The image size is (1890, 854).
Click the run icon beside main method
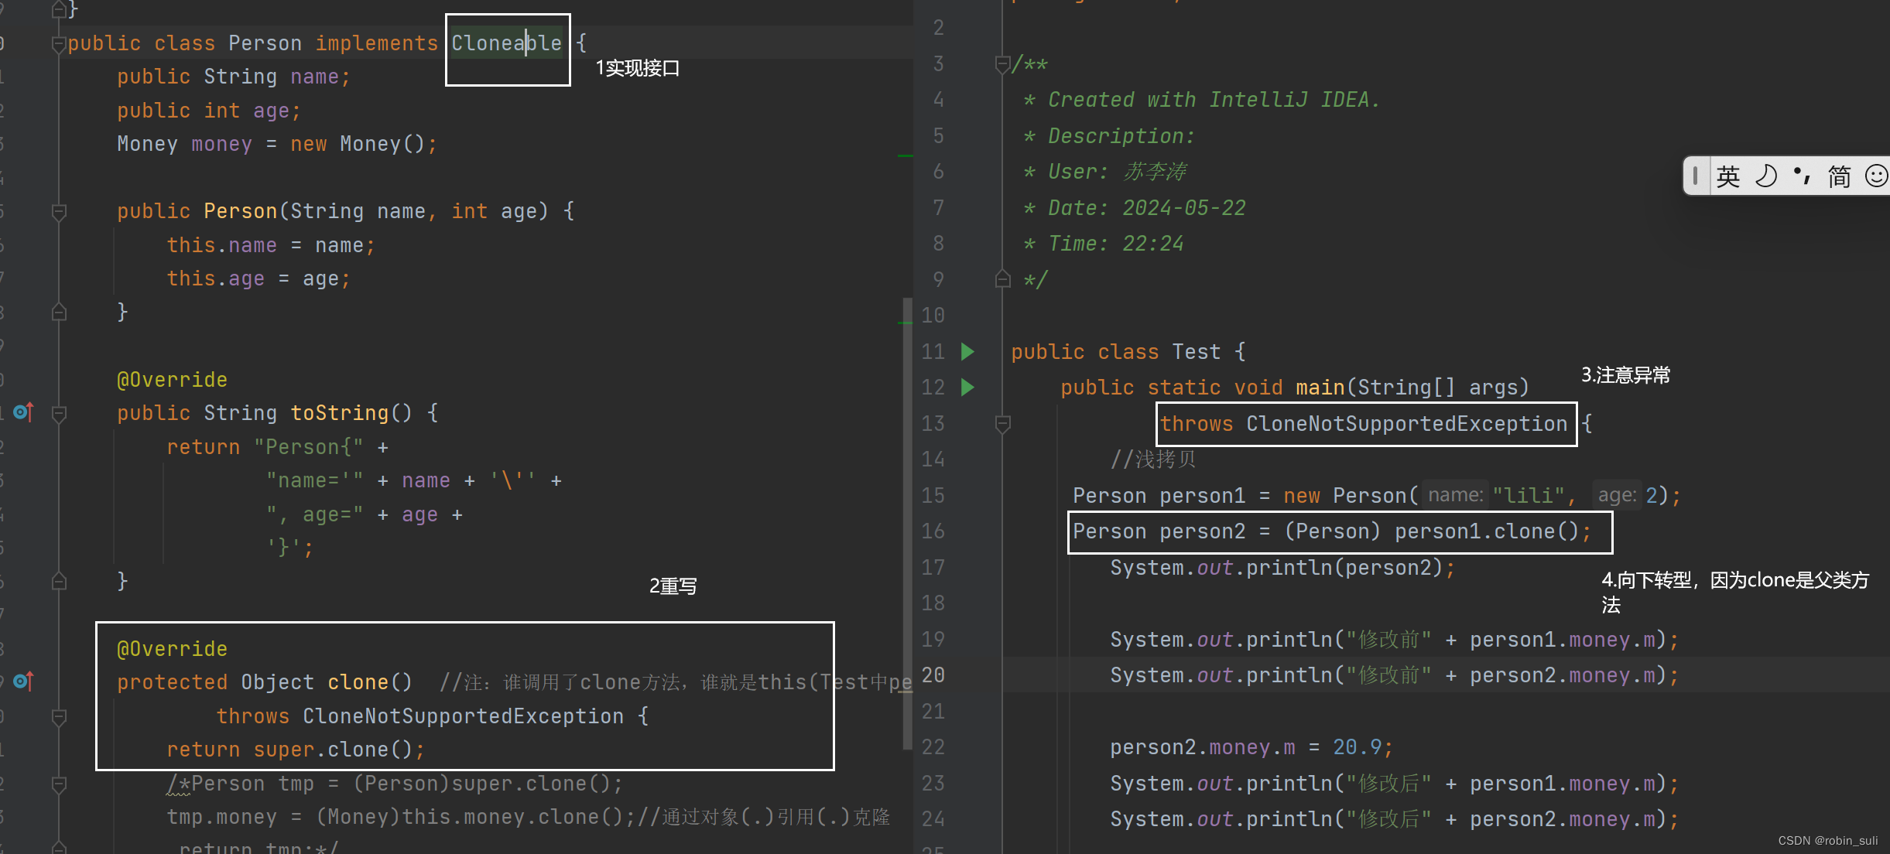point(967,387)
